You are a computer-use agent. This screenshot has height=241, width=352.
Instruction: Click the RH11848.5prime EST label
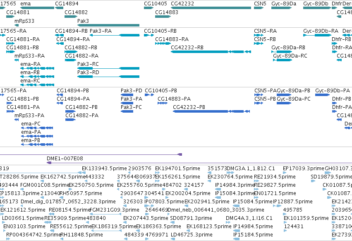tap(82, 235)
